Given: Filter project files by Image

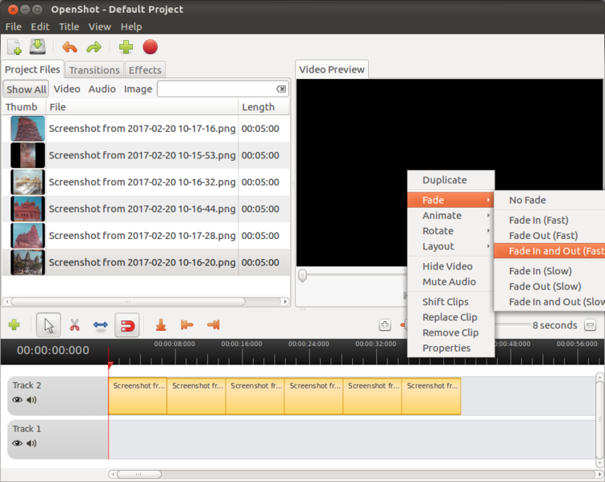Looking at the screenshot, I should point(138,89).
